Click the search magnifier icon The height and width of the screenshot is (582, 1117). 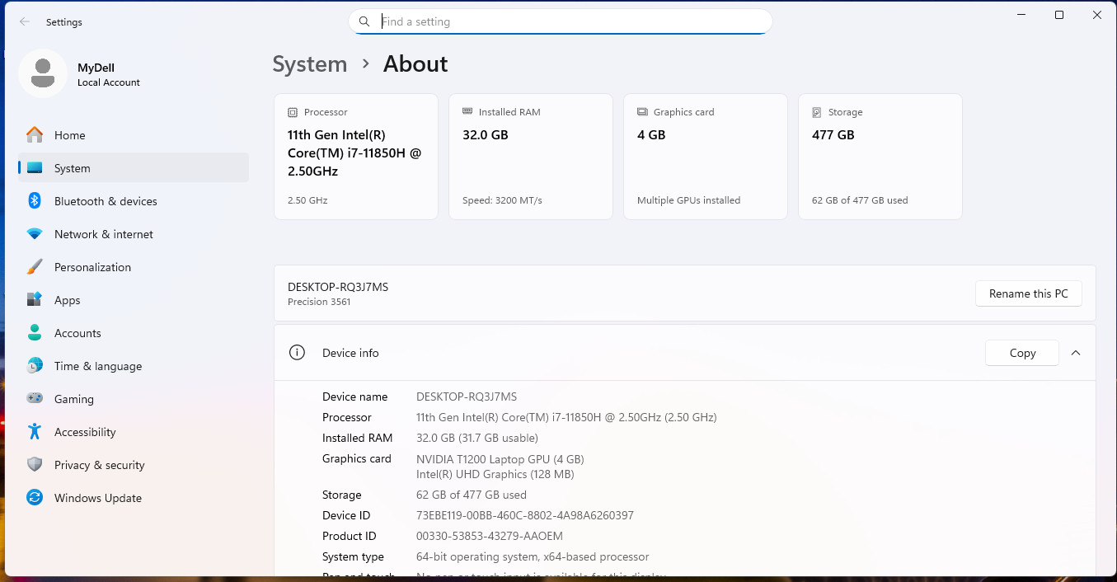[364, 21]
